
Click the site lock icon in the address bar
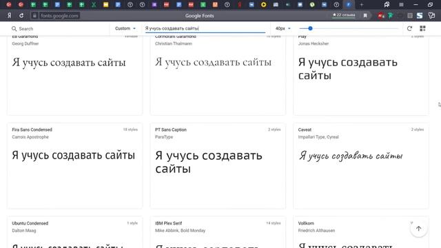tap(34, 16)
